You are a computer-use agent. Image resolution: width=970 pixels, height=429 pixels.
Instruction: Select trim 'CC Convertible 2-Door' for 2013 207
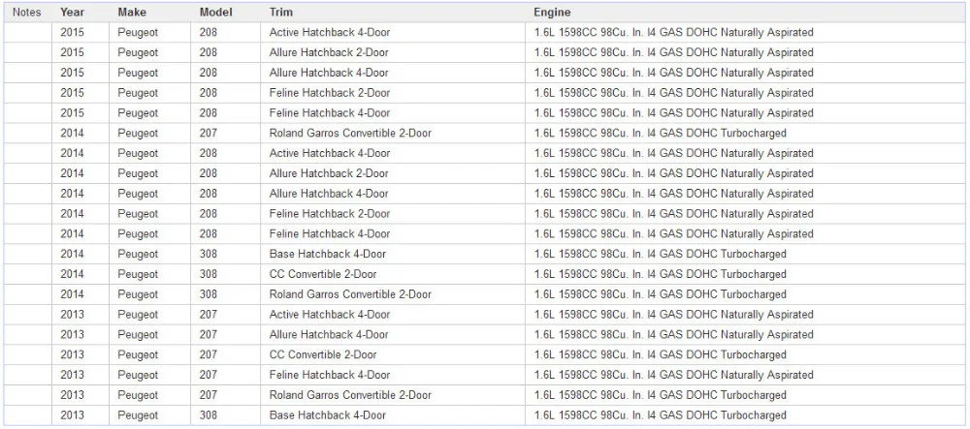tap(323, 355)
